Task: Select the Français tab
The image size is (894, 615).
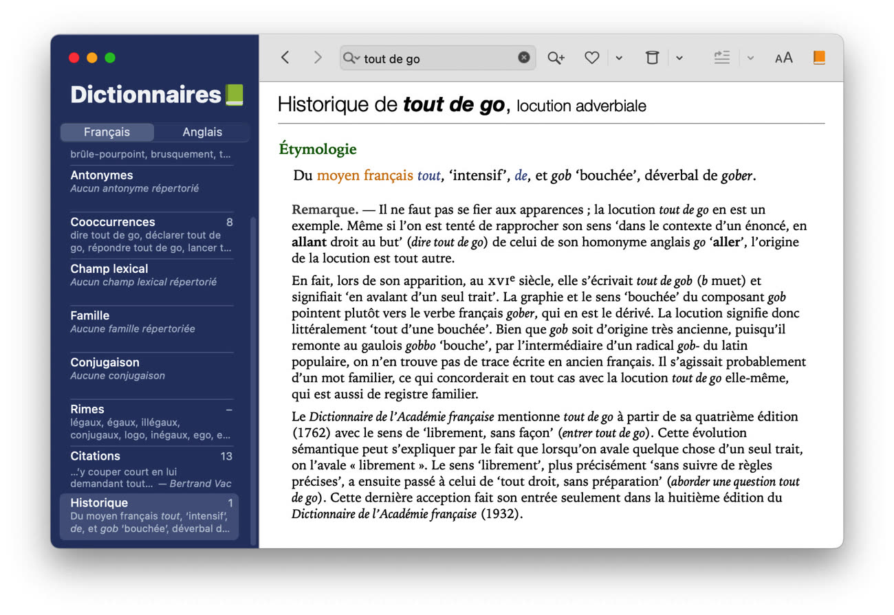Action: tap(107, 132)
